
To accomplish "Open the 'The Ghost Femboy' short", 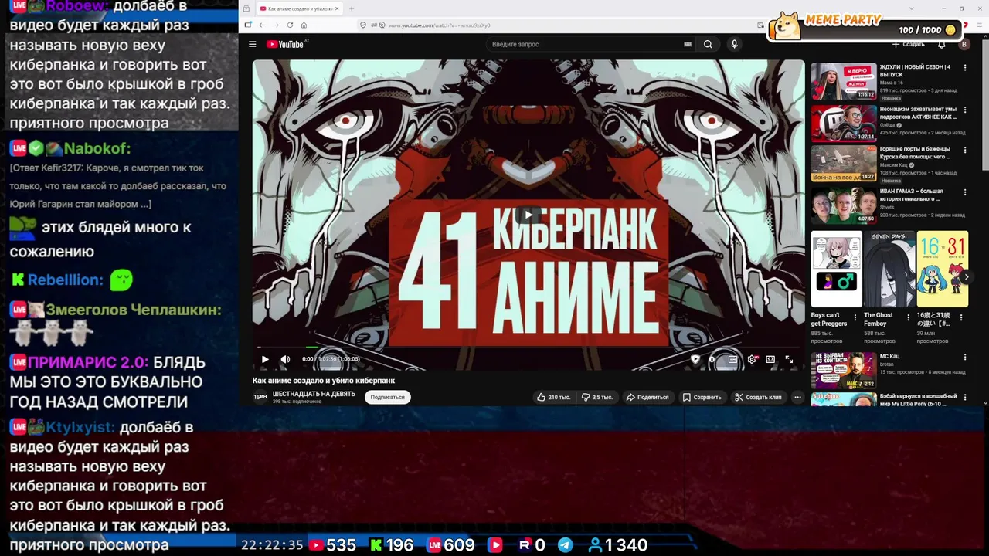I will coord(889,269).
